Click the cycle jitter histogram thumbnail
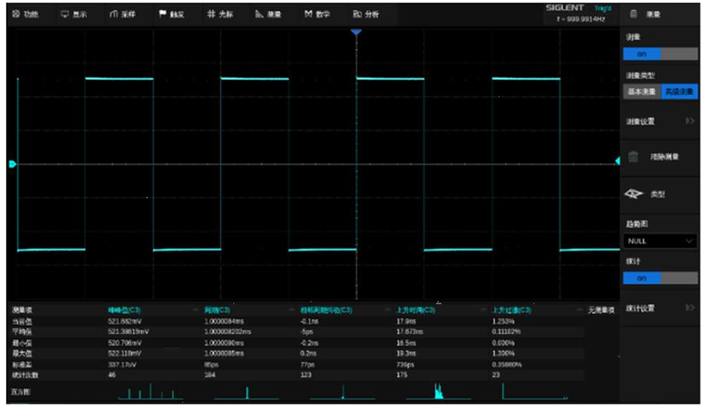The height and width of the screenshot is (409, 704). pos(342,391)
